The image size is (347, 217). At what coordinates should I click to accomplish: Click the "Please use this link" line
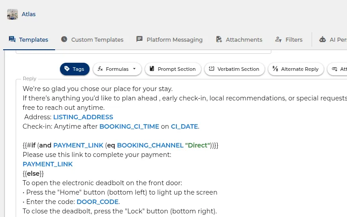click(97, 155)
